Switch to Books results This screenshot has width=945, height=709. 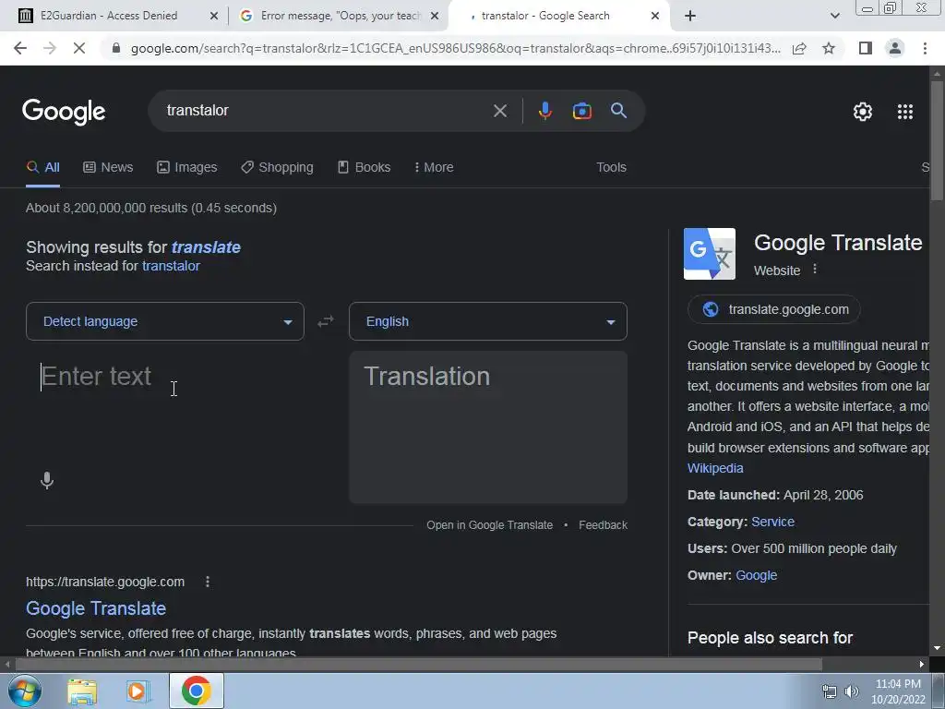coord(364,168)
